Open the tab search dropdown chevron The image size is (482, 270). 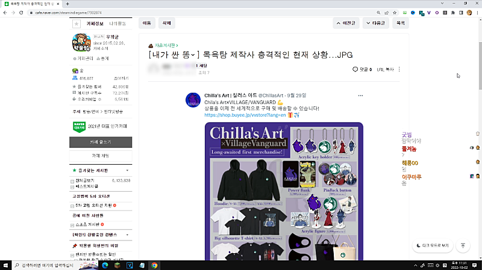(442, 4)
